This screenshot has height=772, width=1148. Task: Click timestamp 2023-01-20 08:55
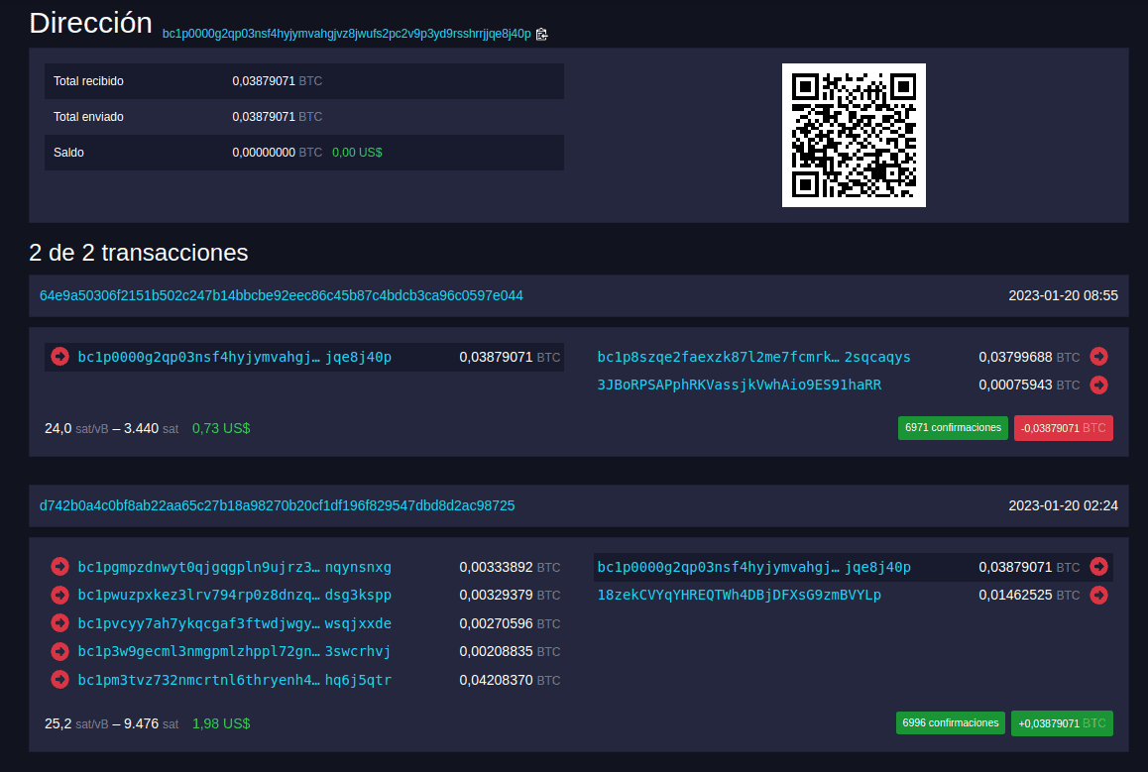click(x=1063, y=295)
